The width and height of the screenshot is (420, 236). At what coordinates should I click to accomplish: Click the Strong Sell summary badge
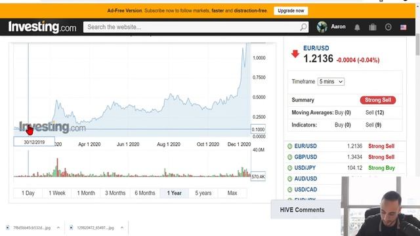[378, 100]
